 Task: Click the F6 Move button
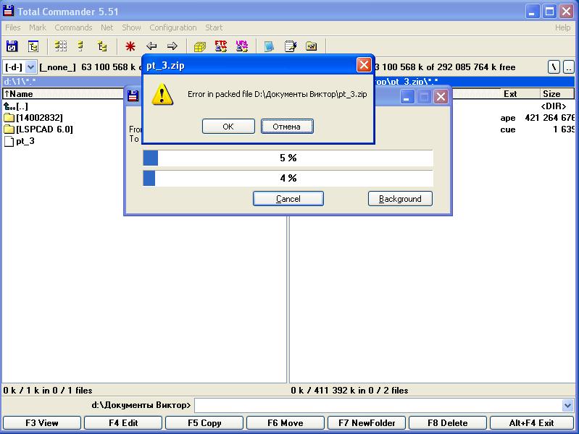(286, 423)
